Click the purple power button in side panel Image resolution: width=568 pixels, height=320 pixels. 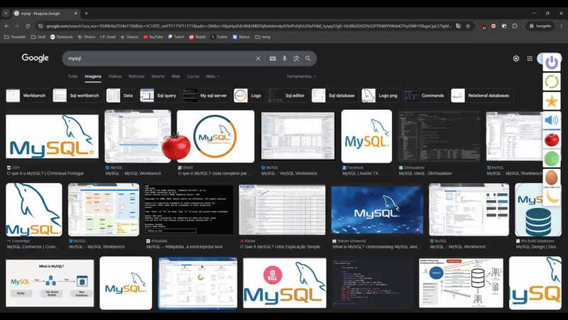point(552,62)
